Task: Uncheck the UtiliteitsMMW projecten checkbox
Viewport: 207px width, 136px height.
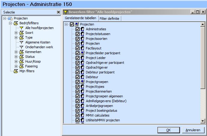Action: (77, 120)
